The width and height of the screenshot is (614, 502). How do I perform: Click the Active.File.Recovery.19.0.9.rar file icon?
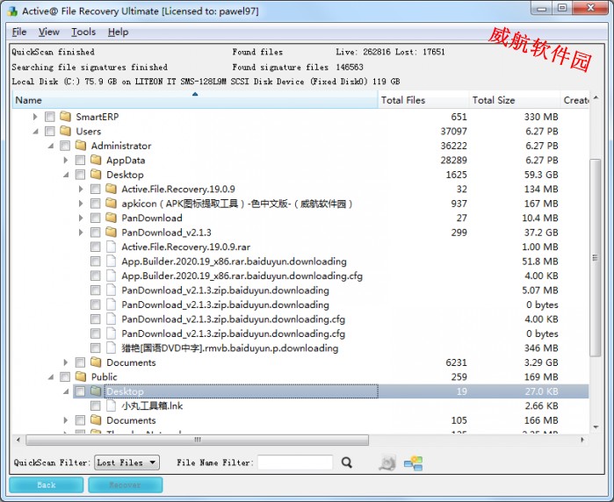pos(111,247)
